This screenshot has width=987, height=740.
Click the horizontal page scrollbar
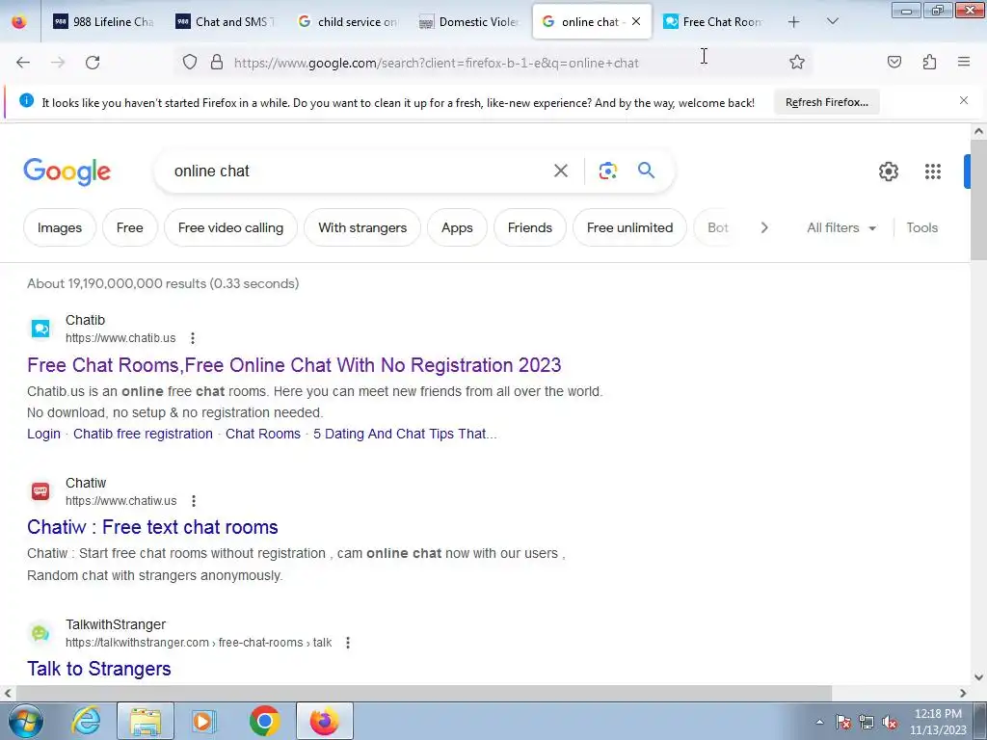[424, 693]
